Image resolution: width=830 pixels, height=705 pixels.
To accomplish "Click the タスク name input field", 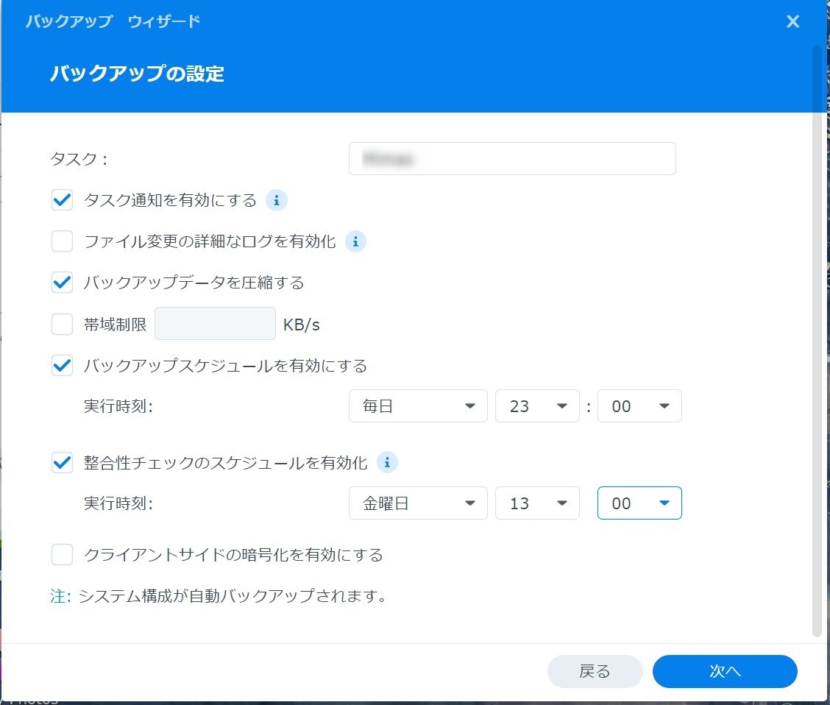I will (512, 159).
